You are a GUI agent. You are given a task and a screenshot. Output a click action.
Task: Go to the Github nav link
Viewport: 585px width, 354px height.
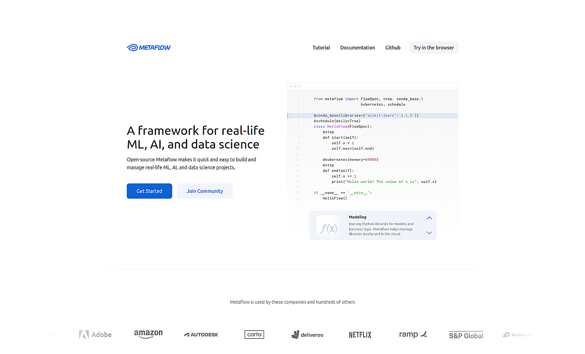click(x=393, y=48)
